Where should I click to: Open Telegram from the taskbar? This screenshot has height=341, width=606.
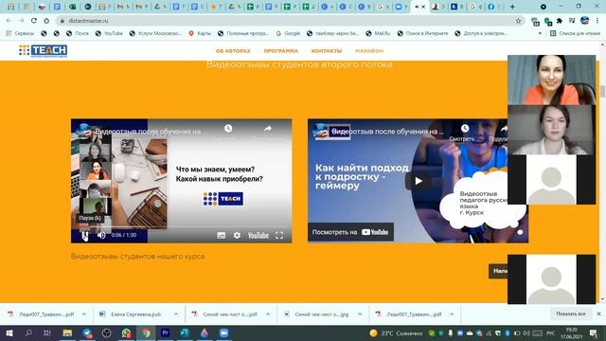pyautogui.click(x=87, y=332)
